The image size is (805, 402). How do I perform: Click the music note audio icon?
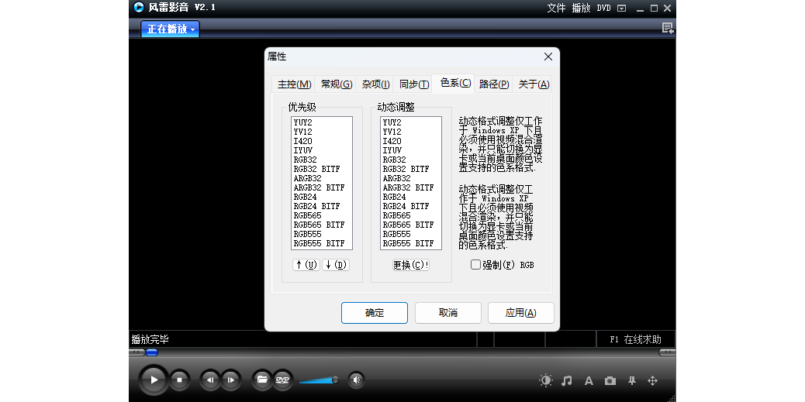pyautogui.click(x=567, y=380)
